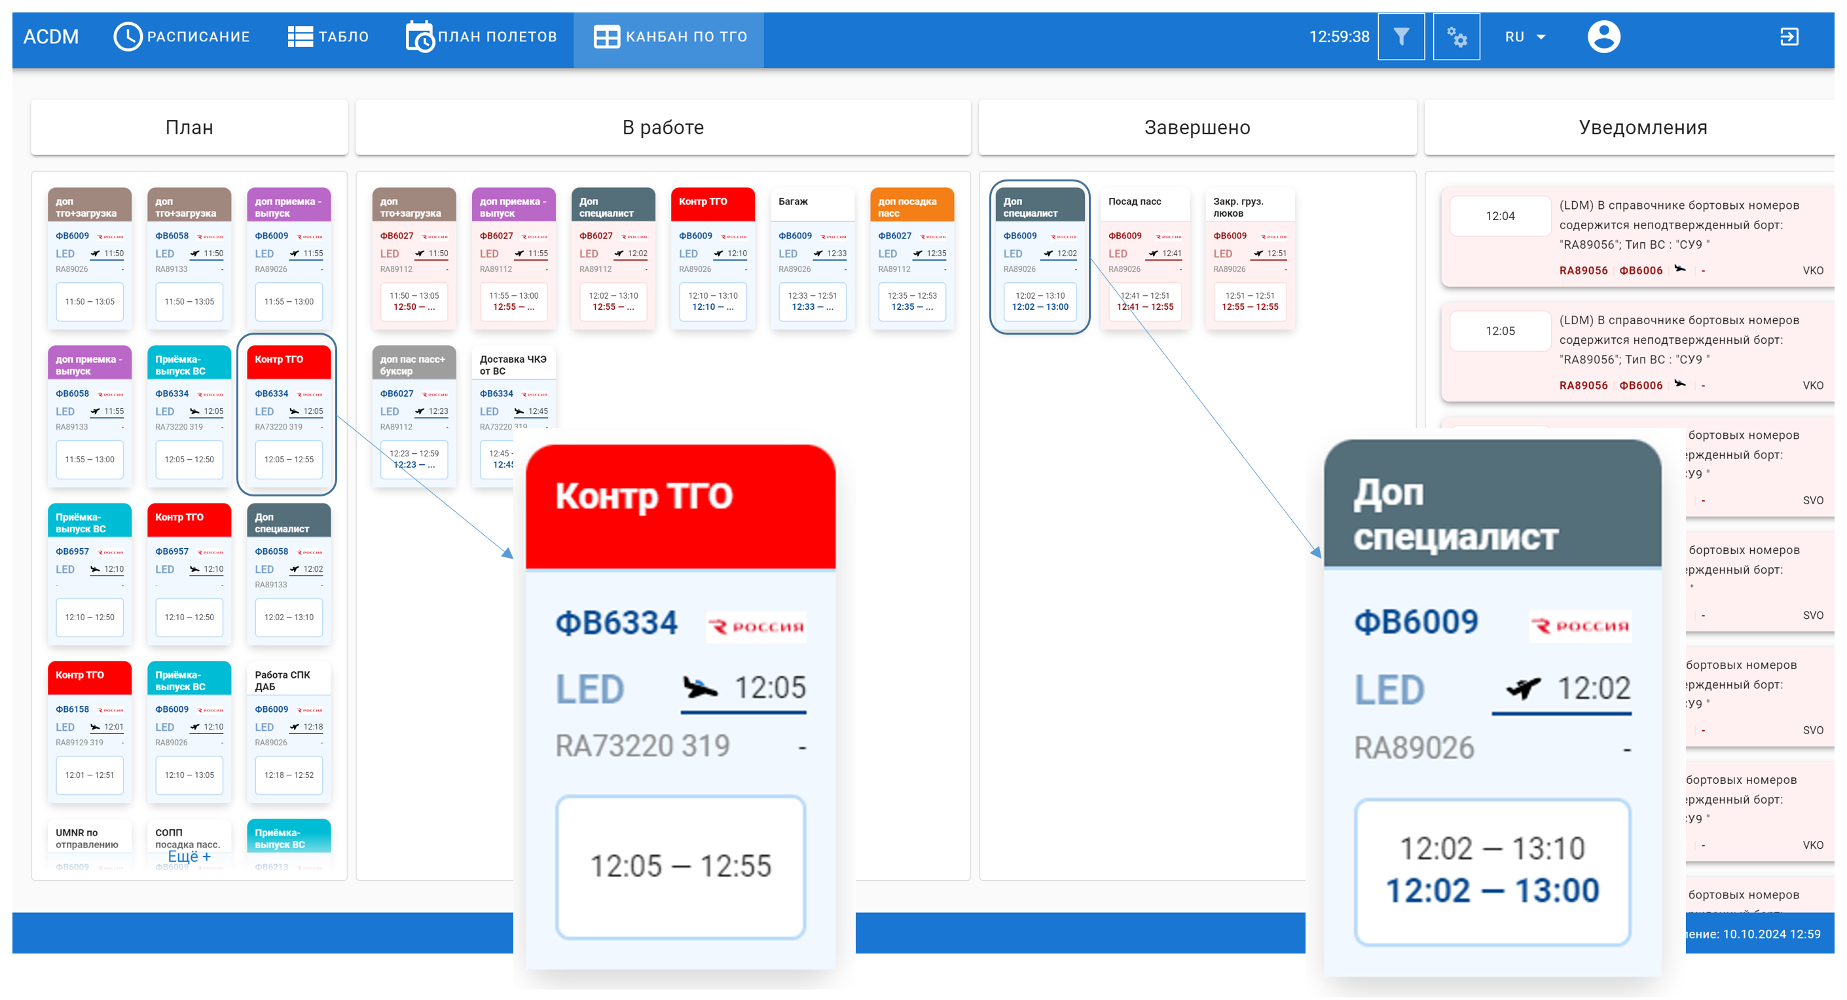Click RA73220 319 aircraft text in the enlarged card
Image resolution: width=1847 pixels, height=1000 pixels.
tap(642, 746)
